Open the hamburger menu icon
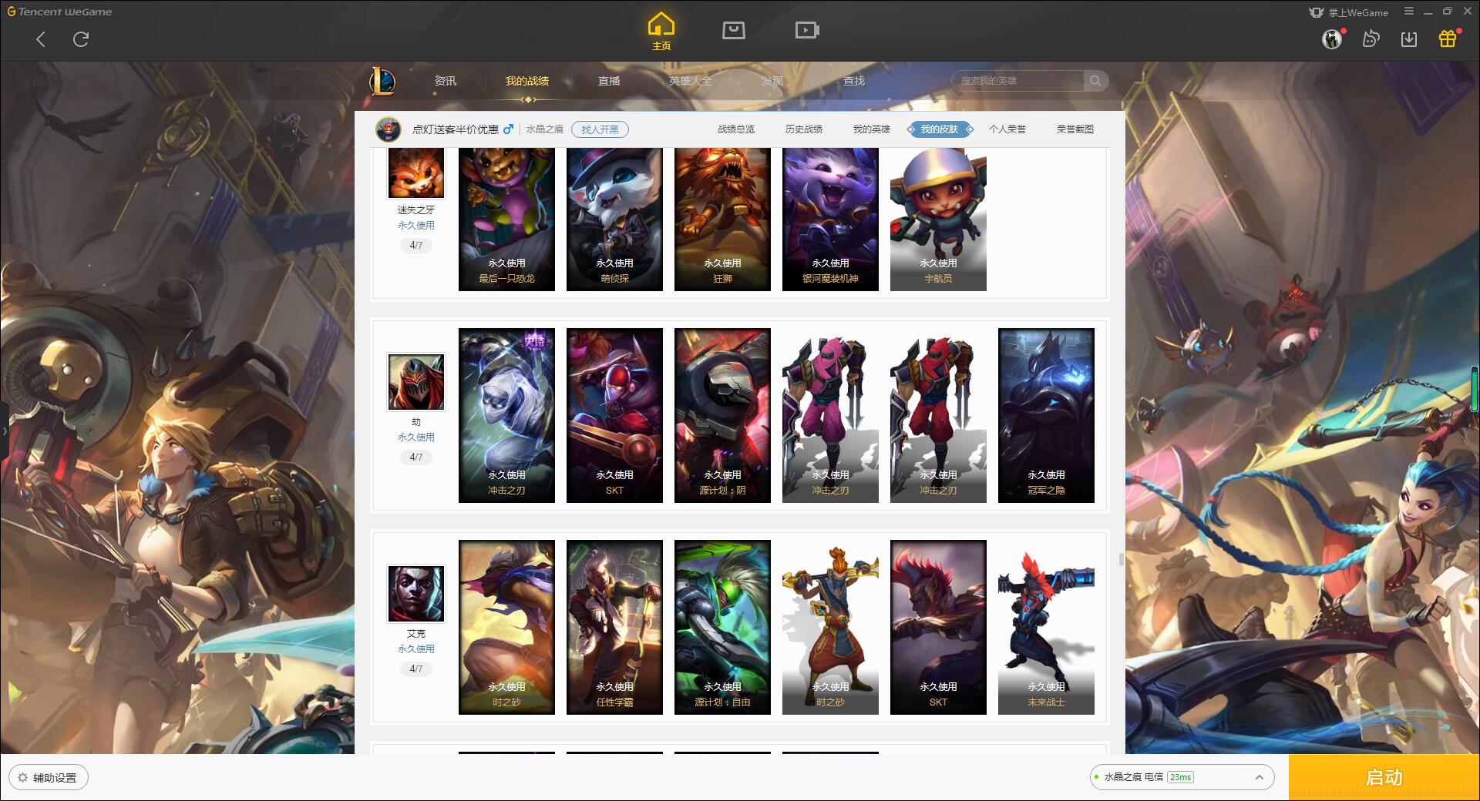 pos(1409,12)
